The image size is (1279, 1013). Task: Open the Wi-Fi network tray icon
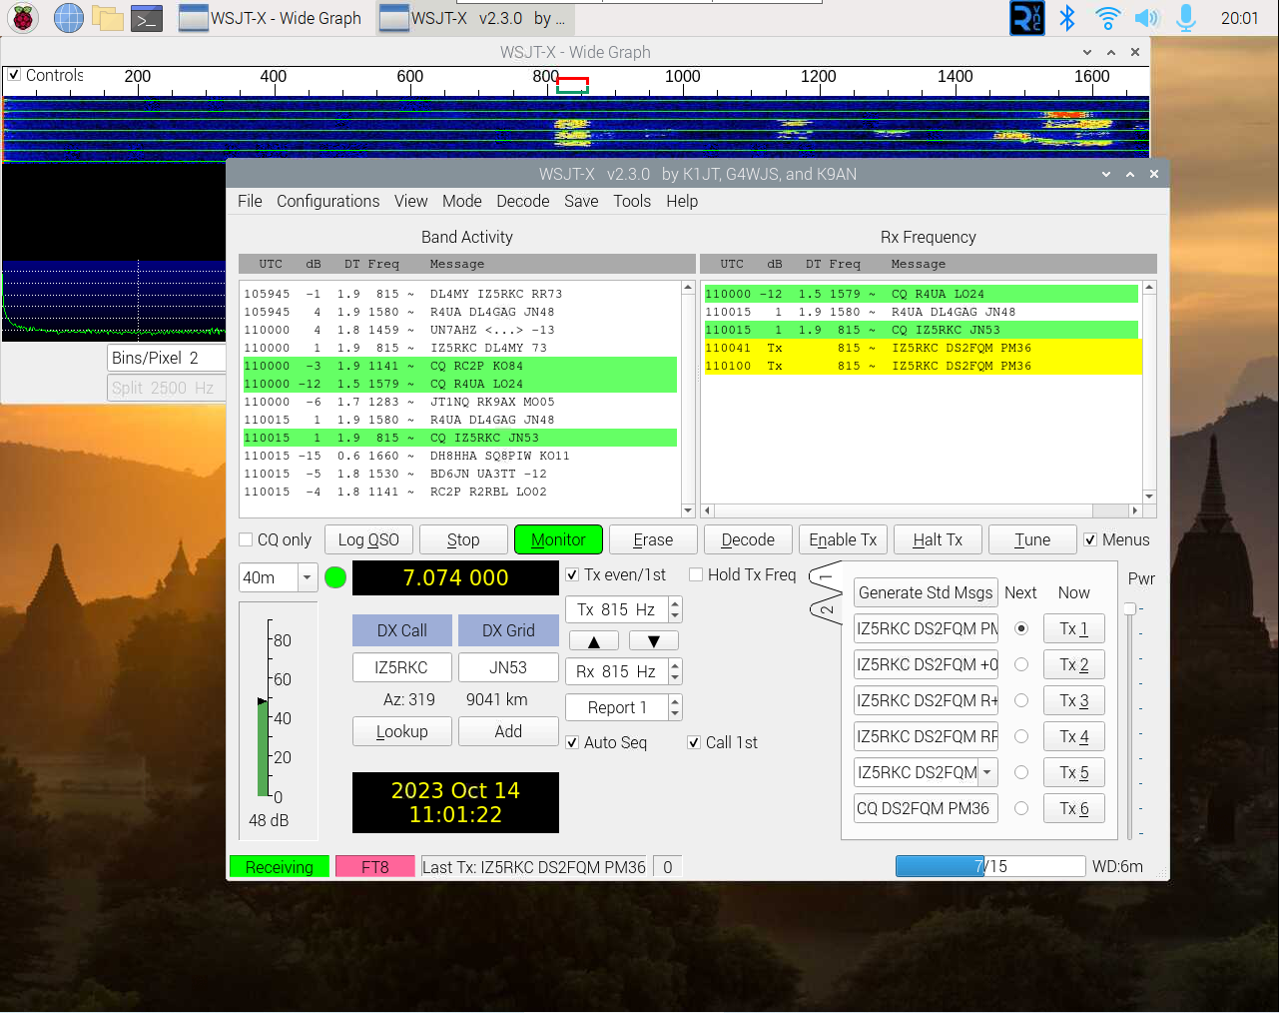point(1107,18)
